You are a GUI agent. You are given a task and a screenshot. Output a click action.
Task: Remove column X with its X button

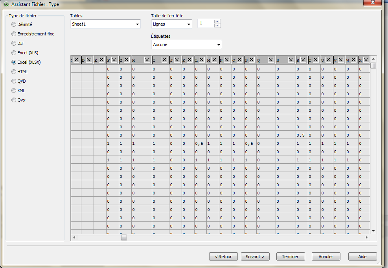[x=366, y=60]
